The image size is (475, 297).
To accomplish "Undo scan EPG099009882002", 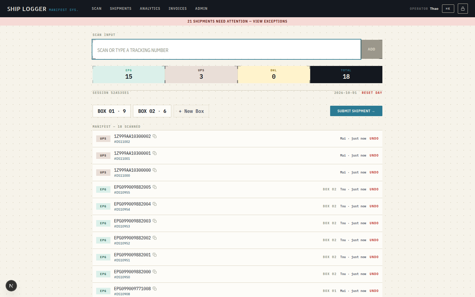I will coord(374,240).
